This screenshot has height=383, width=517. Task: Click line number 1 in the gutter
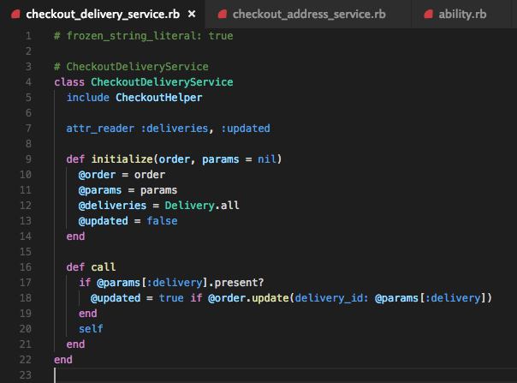[x=28, y=36]
